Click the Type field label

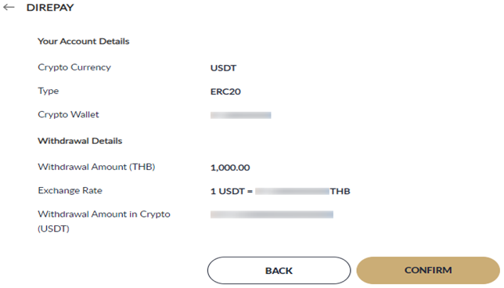click(x=49, y=91)
